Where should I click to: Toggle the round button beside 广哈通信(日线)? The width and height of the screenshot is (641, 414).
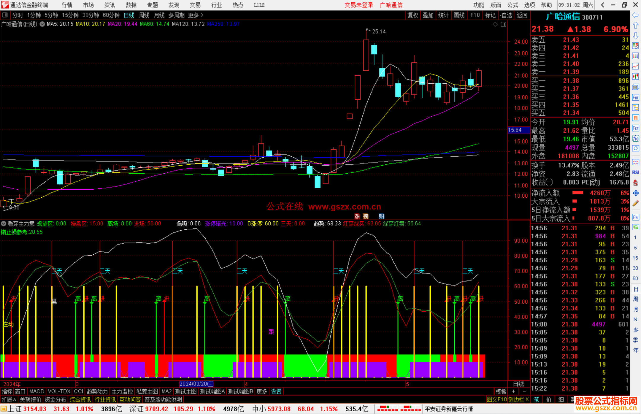click(x=42, y=24)
